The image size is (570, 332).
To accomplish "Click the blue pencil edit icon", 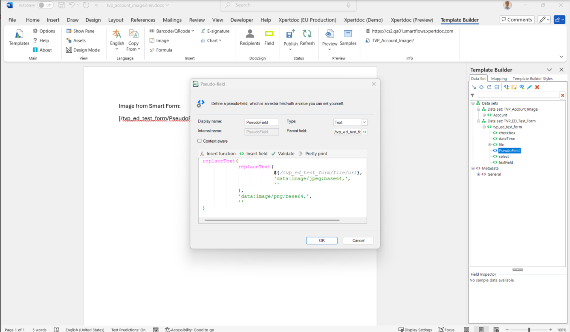I will click(529, 87).
